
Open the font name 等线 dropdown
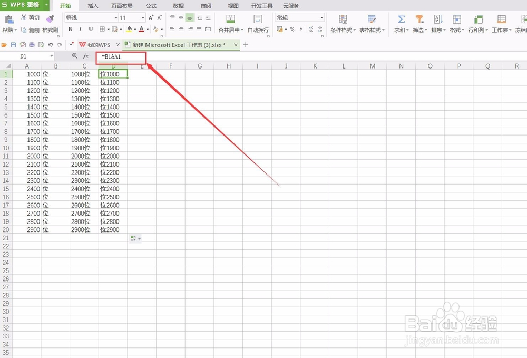tap(116, 18)
